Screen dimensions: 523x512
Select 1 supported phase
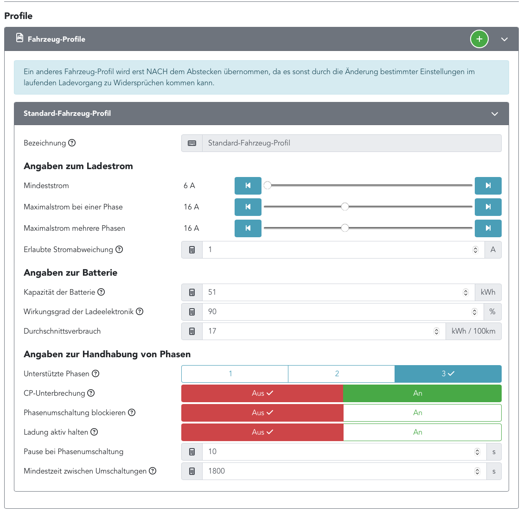coord(235,373)
